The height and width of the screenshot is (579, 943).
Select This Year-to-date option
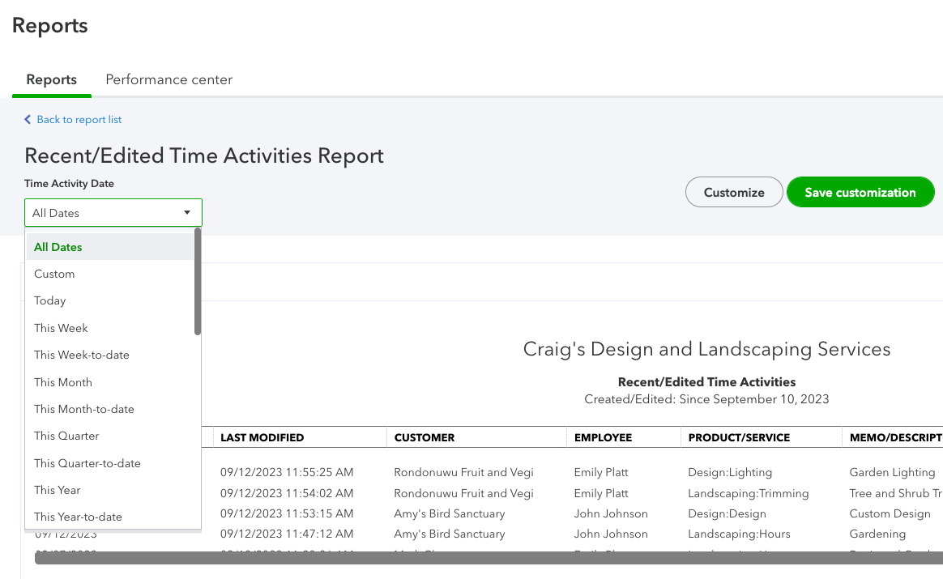tap(78, 517)
